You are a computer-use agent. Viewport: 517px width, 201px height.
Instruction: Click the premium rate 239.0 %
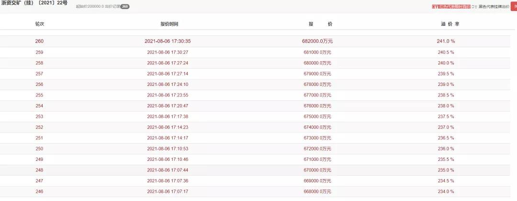446,85
